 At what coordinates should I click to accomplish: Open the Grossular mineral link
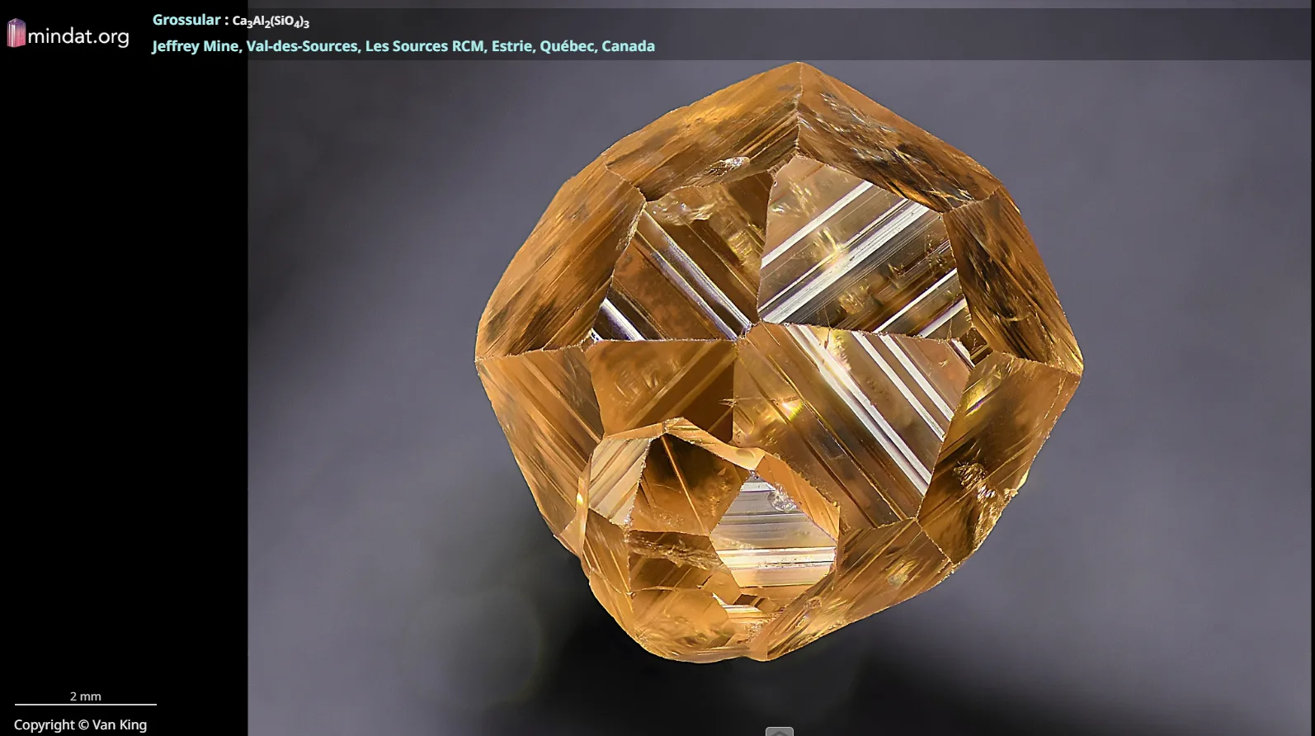click(186, 20)
